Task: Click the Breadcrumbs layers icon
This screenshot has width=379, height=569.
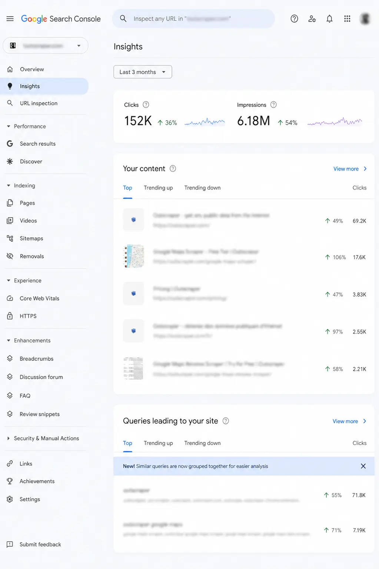Action: (x=10, y=359)
